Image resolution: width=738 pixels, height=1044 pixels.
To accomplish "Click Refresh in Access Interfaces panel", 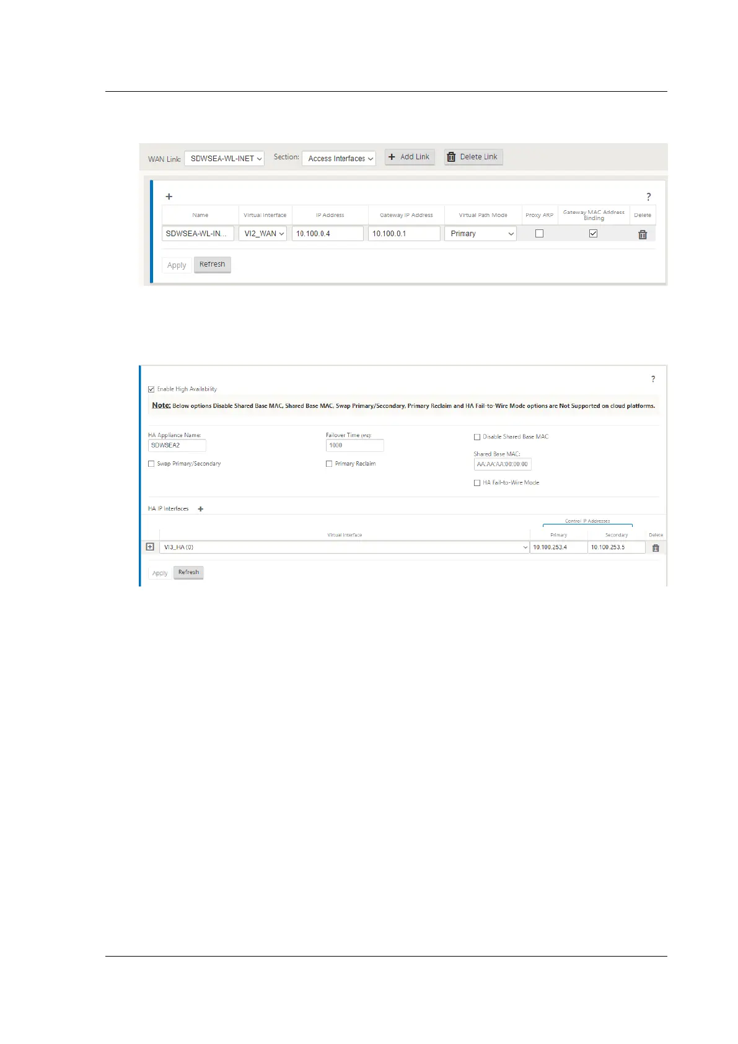I will [x=213, y=265].
